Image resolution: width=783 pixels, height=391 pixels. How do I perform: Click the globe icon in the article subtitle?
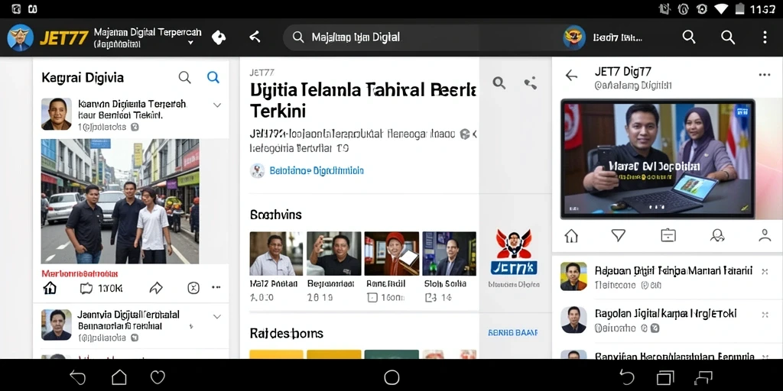[465, 134]
